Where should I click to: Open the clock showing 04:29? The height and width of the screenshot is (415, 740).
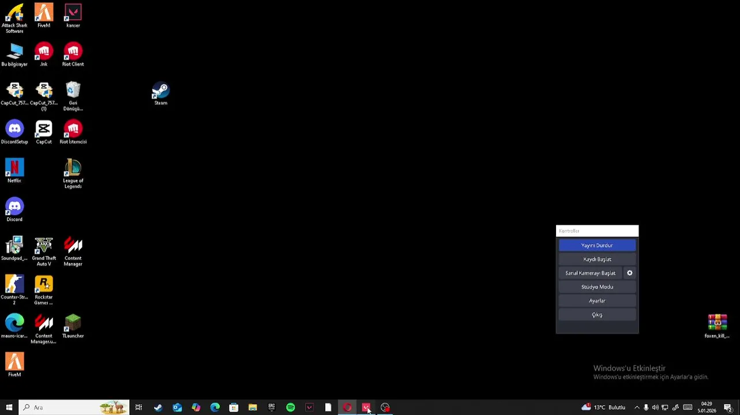click(x=707, y=408)
